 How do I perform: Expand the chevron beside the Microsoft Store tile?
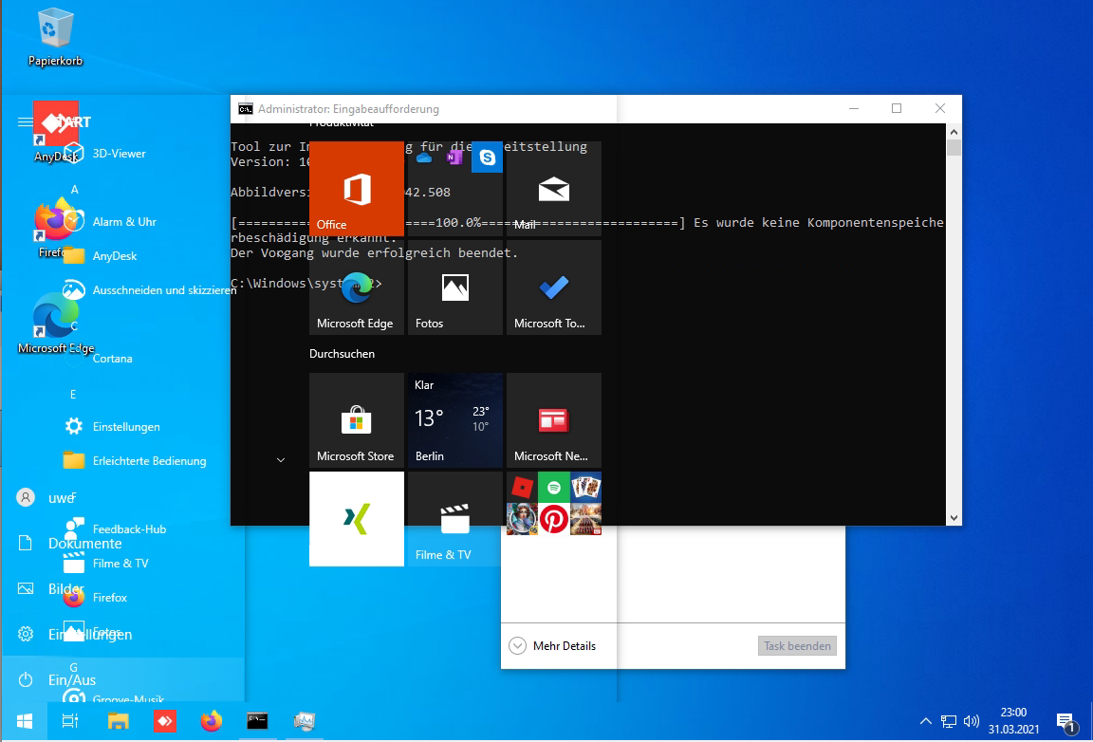coord(281,459)
